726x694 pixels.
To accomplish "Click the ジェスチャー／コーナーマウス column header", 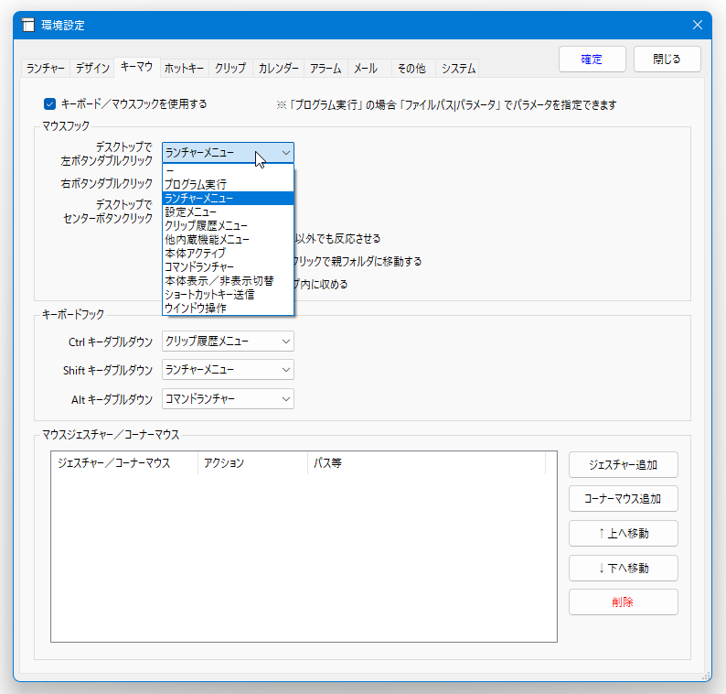I will click(124, 462).
